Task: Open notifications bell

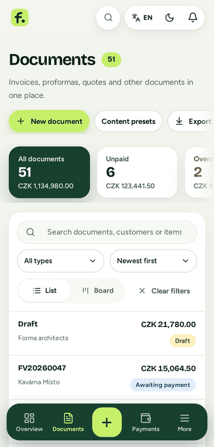Action: 193,18
